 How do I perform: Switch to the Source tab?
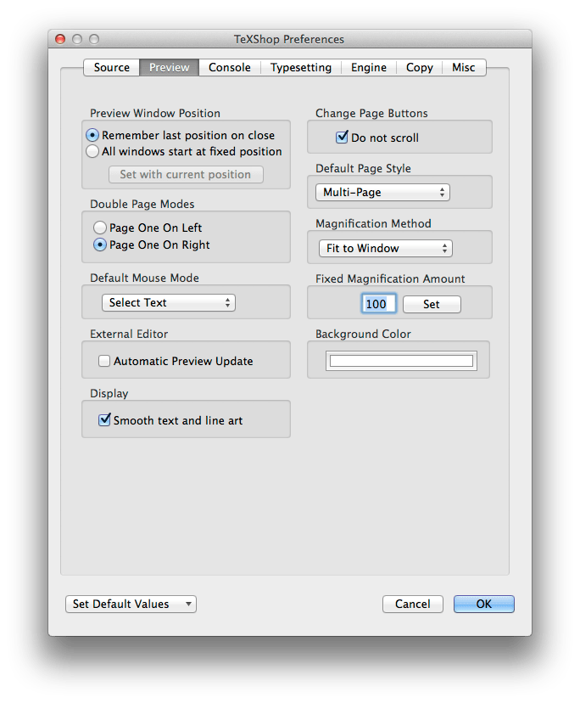pyautogui.click(x=112, y=67)
